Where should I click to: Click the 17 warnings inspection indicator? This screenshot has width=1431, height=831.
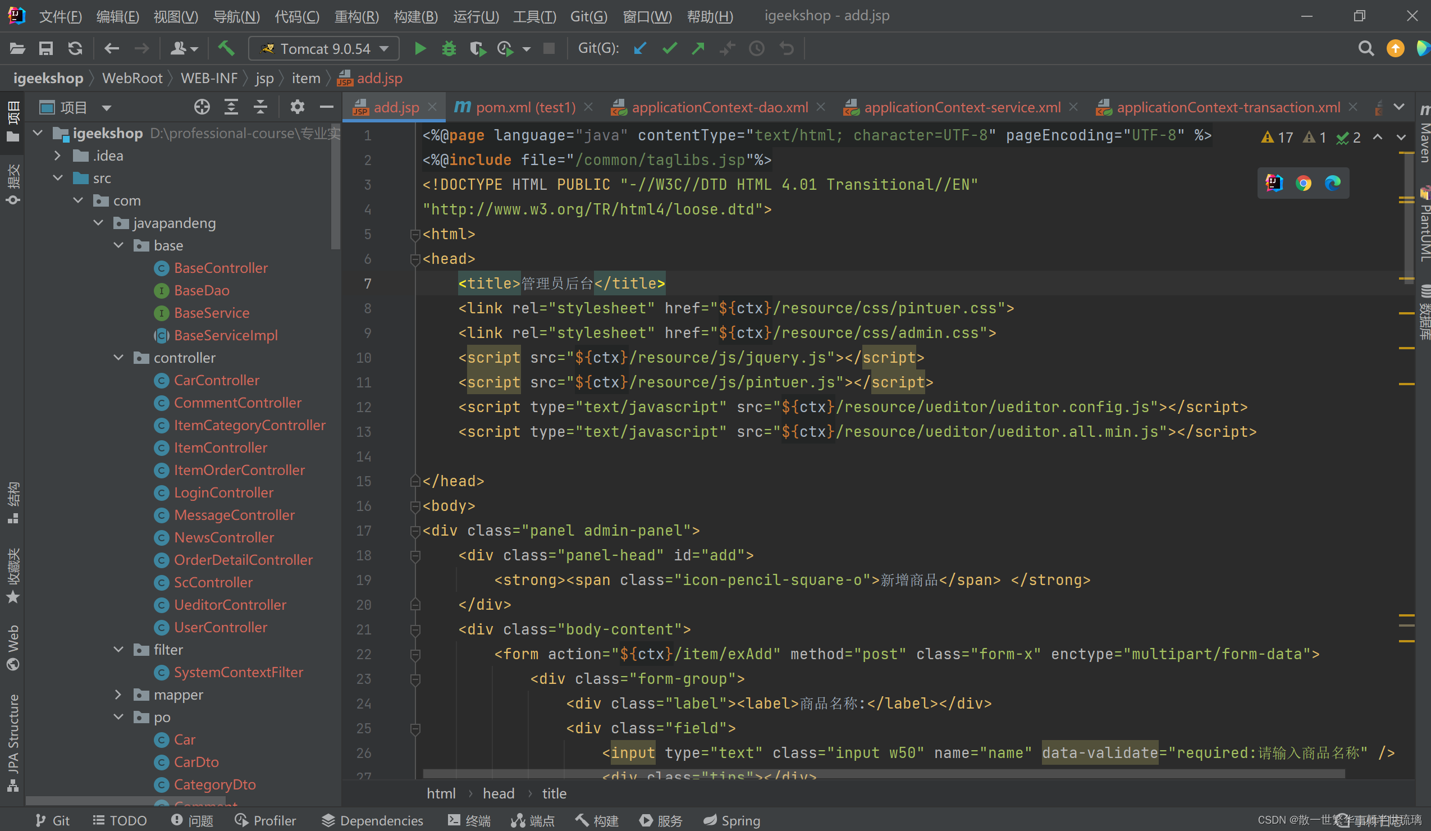coord(1277,137)
